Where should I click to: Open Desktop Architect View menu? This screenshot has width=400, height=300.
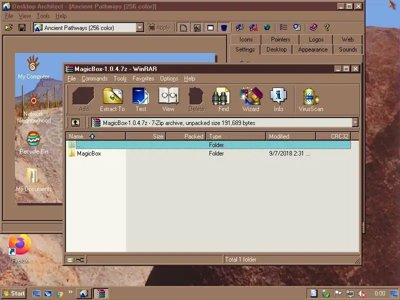tap(24, 16)
